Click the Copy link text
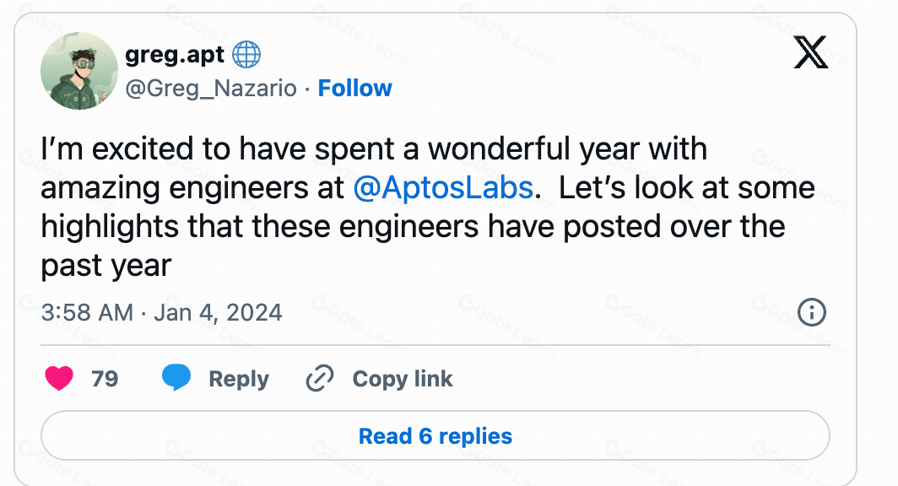 click(403, 379)
